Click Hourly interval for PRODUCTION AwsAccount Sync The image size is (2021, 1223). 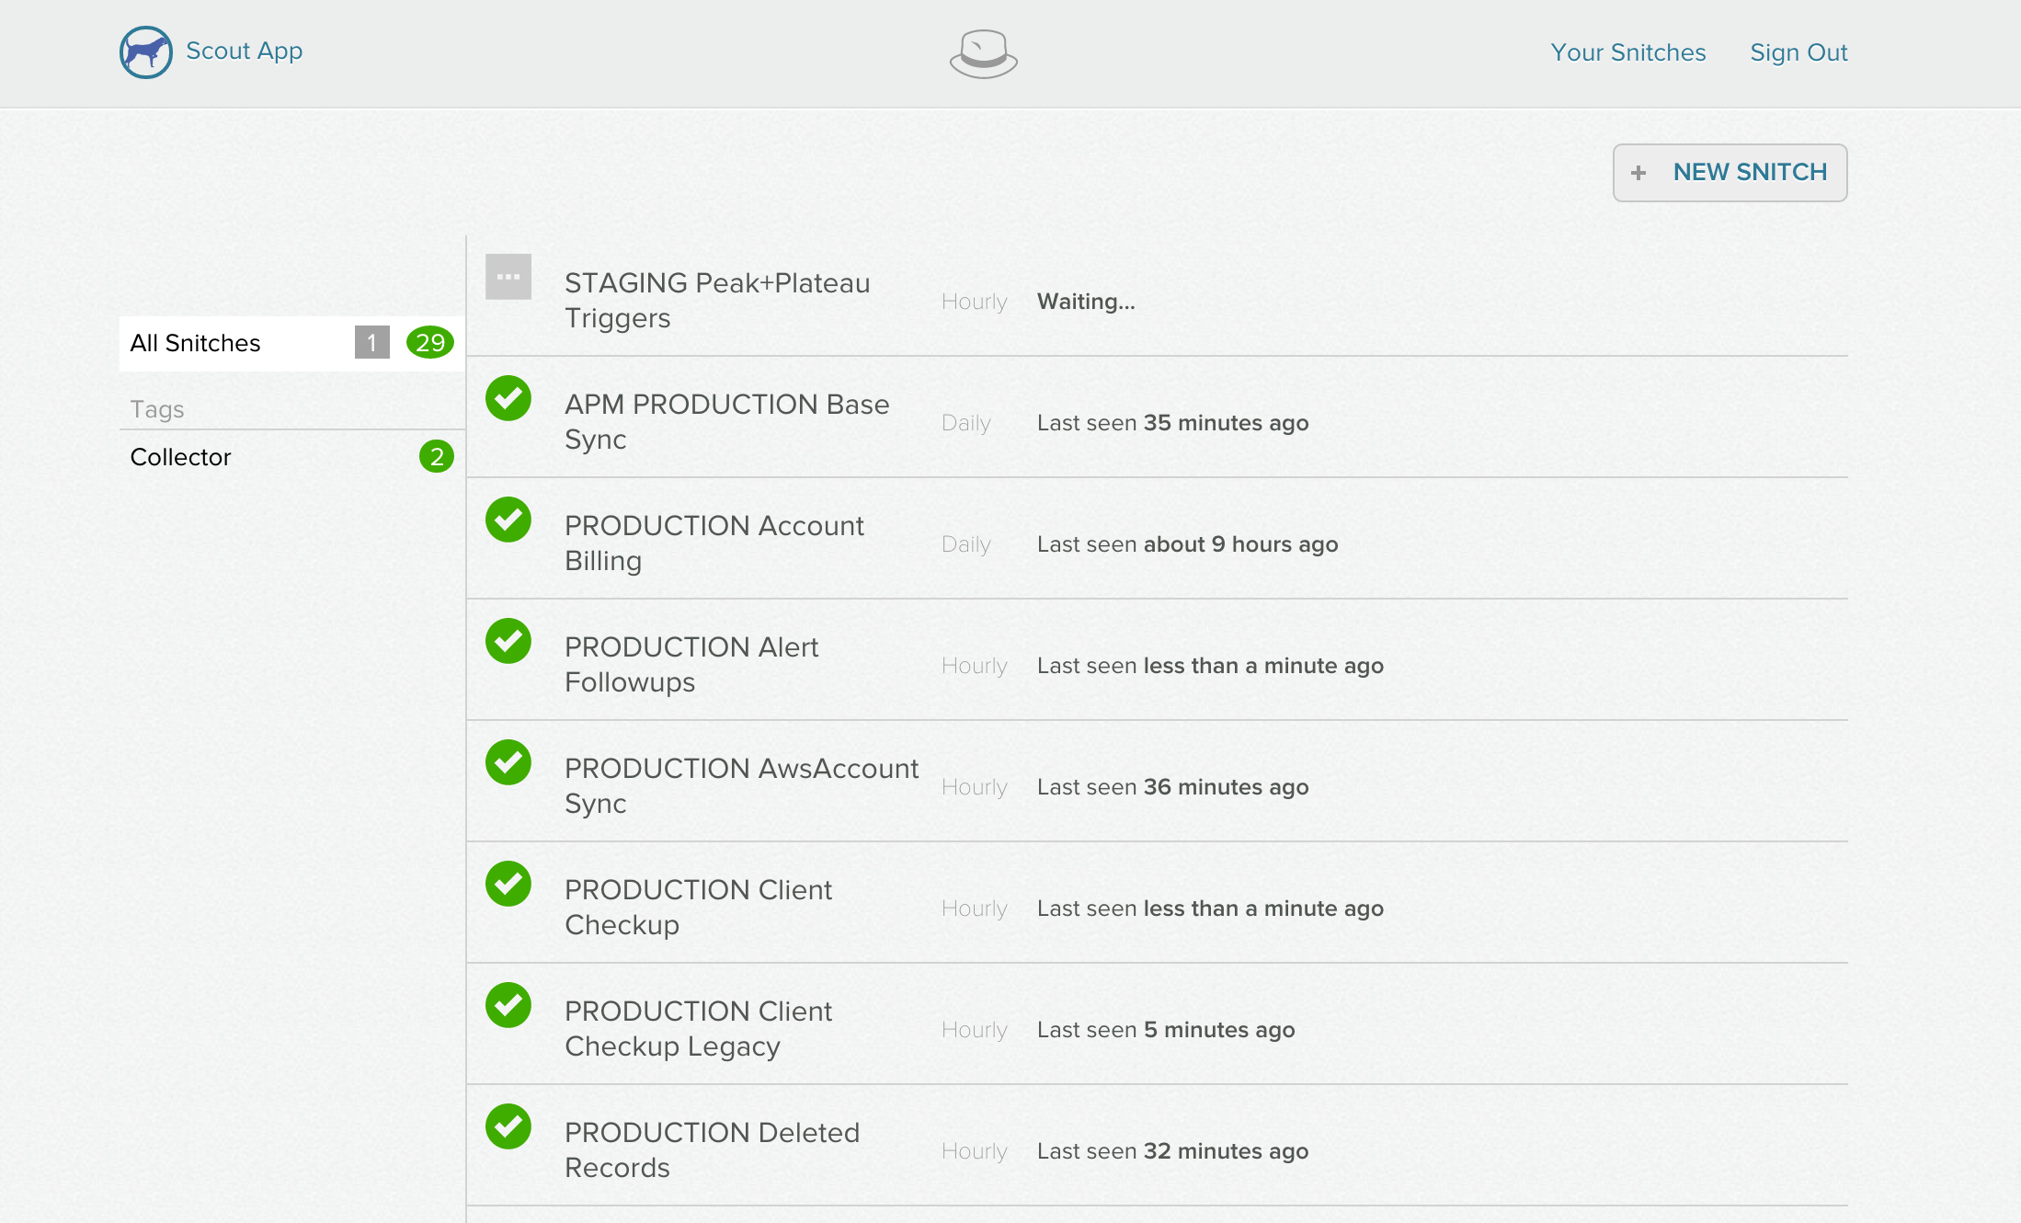pyautogui.click(x=975, y=787)
